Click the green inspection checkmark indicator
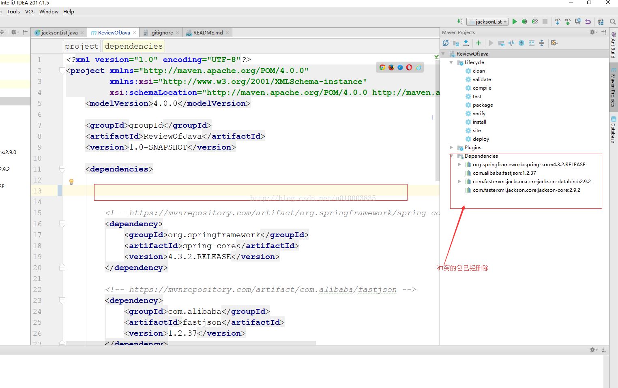 click(x=436, y=57)
